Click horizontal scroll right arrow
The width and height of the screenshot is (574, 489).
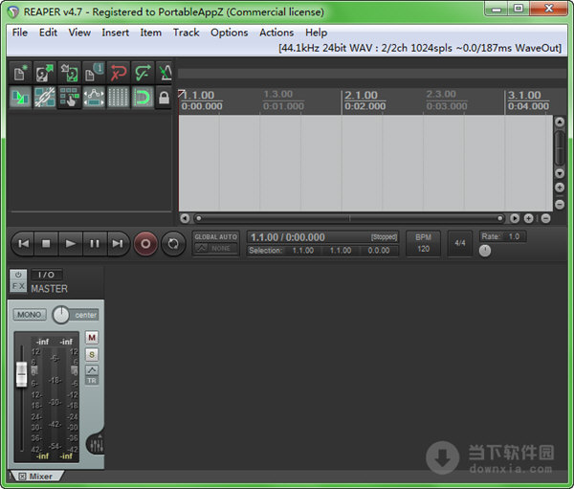click(x=515, y=218)
